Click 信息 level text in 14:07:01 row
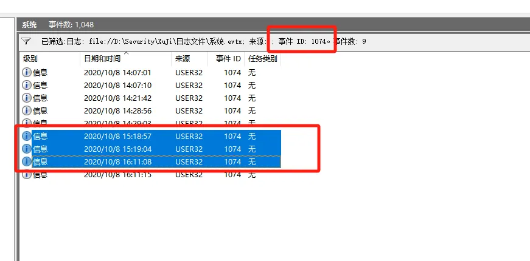 click(40, 72)
